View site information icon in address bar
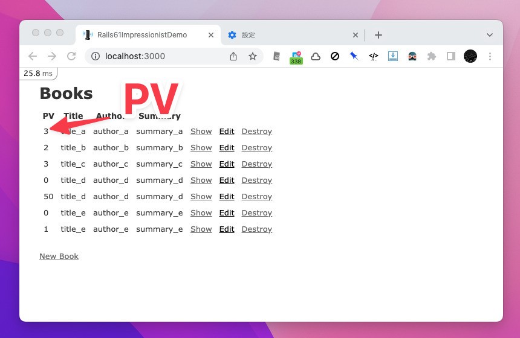The width and height of the screenshot is (520, 338). (96, 56)
